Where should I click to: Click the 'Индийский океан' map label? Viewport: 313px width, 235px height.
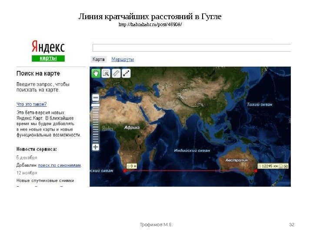point(192,151)
